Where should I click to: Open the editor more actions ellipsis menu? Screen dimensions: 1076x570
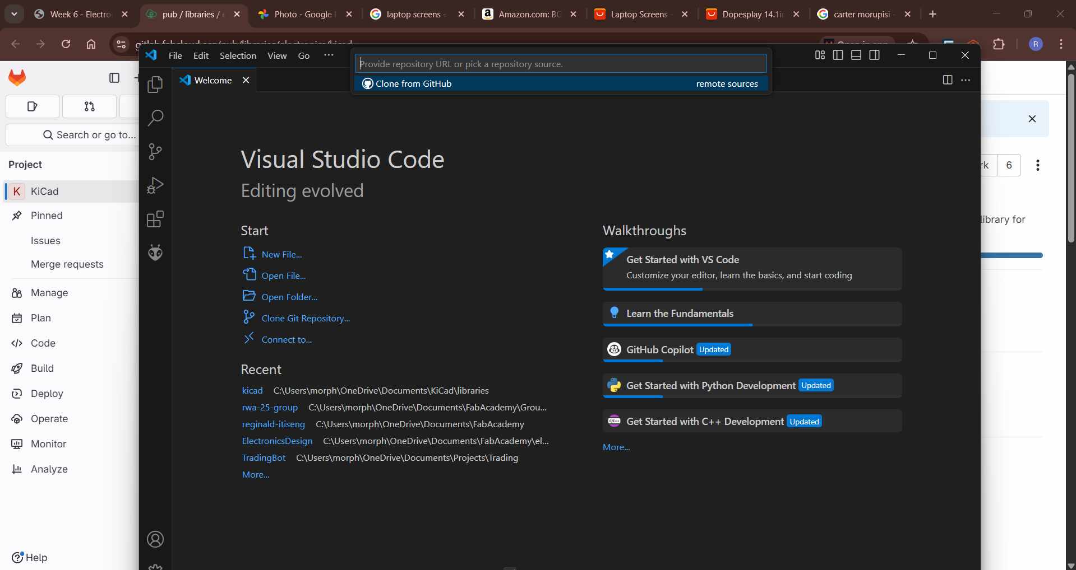coord(966,80)
